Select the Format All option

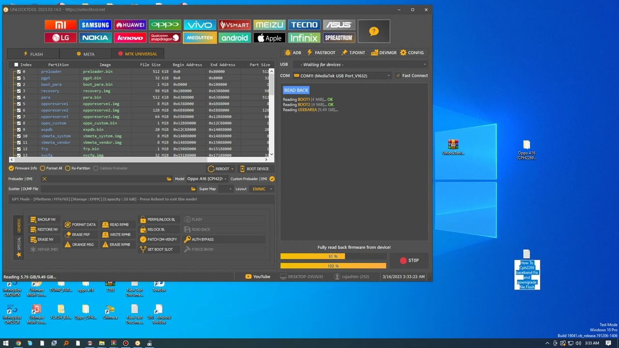[51, 168]
